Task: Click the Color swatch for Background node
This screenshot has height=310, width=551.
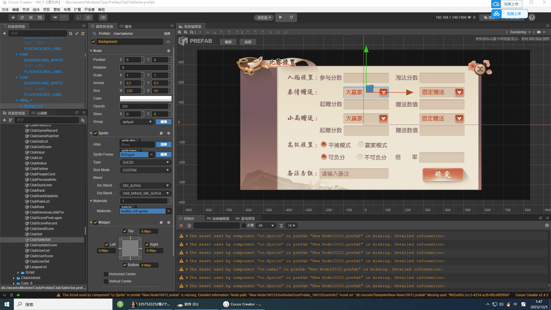Action: 145,98
